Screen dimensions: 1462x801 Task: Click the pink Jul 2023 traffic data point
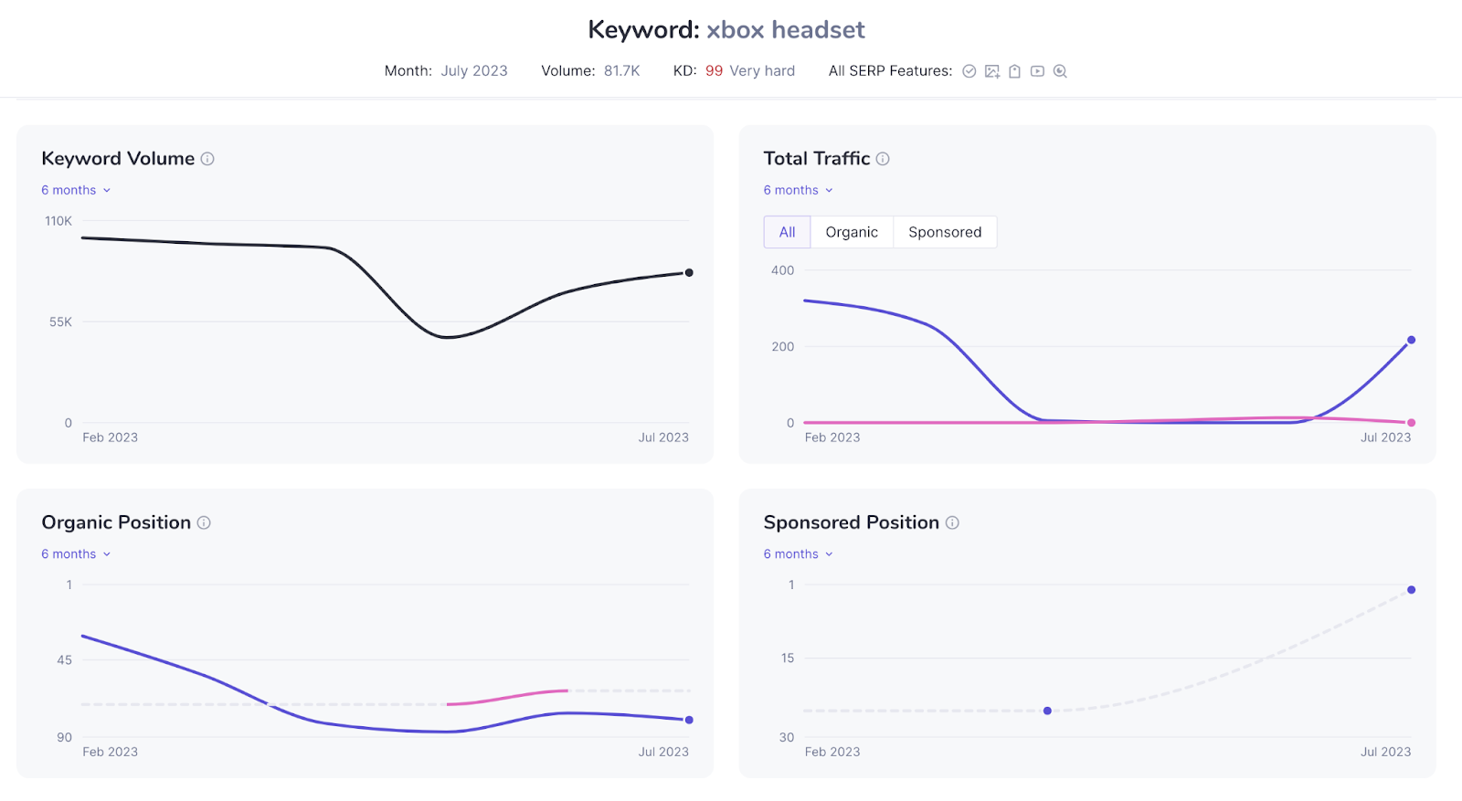1411,423
